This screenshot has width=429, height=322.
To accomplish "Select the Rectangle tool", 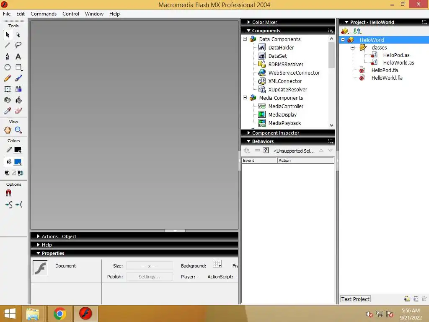I will click(x=18, y=67).
